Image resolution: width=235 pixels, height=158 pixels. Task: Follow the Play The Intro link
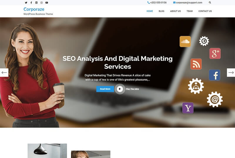[132, 89]
